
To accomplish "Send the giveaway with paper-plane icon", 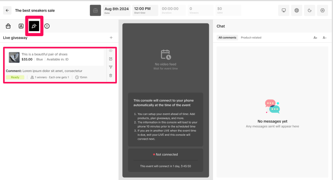I will (111, 67).
